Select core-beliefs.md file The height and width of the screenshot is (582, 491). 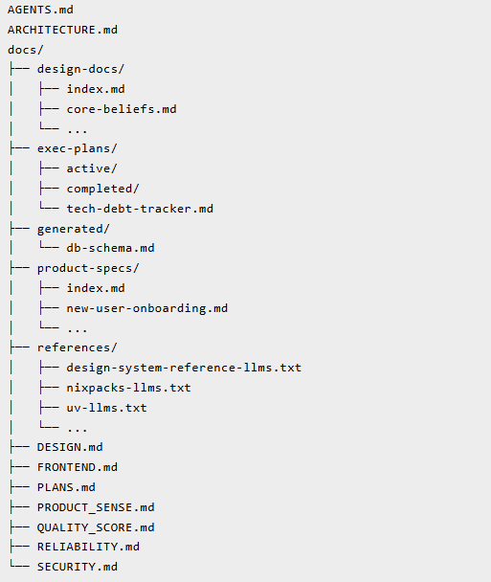[x=122, y=109]
